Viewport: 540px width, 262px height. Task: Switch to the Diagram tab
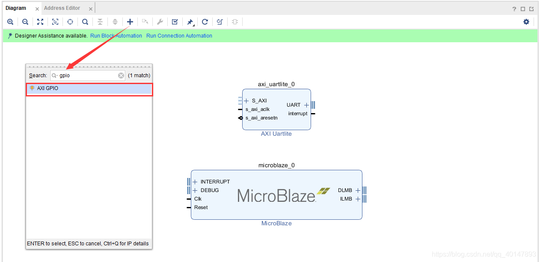(16, 8)
